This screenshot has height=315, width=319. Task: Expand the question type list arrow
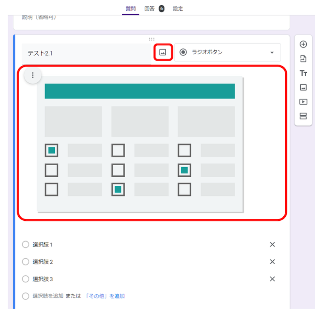click(x=273, y=52)
